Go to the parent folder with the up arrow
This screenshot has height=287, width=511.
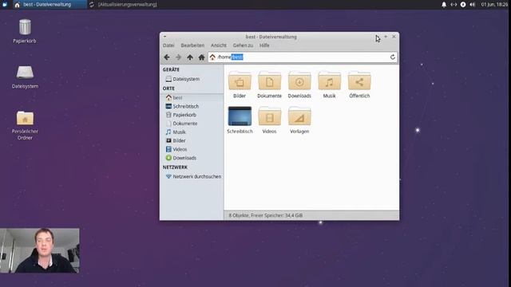(x=190, y=57)
